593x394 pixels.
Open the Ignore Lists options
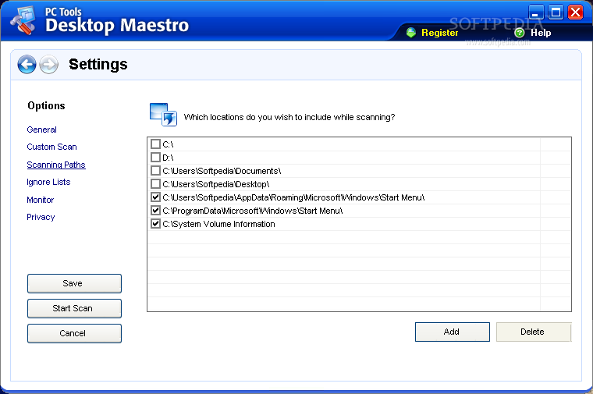point(48,183)
